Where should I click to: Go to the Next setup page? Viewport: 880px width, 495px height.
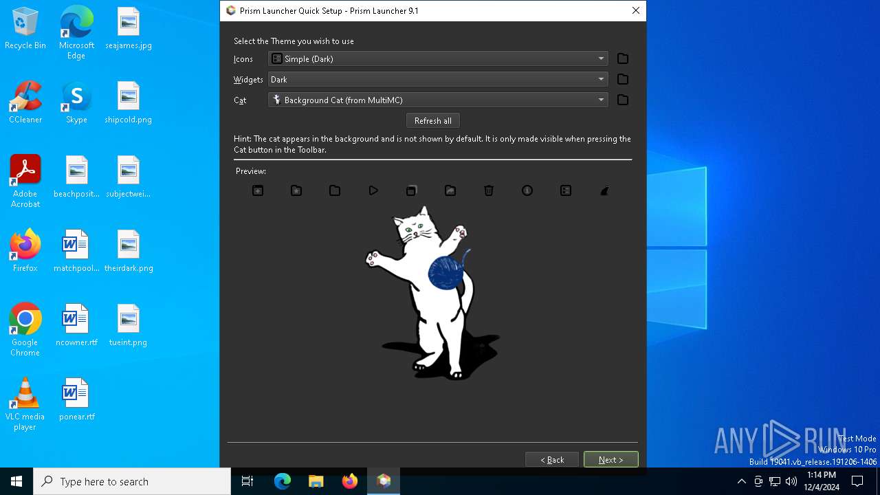(x=611, y=459)
